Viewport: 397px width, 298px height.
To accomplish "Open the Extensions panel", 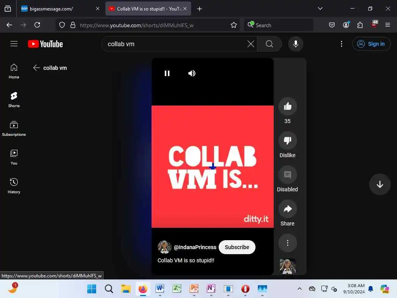I will pyautogui.click(x=360, y=25).
